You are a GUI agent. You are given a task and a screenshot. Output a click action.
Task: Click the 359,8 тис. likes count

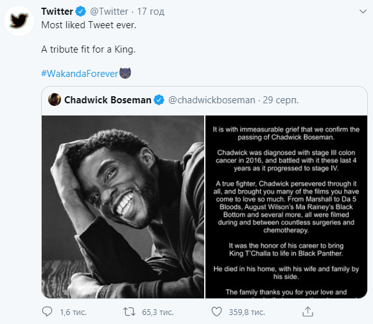click(247, 312)
